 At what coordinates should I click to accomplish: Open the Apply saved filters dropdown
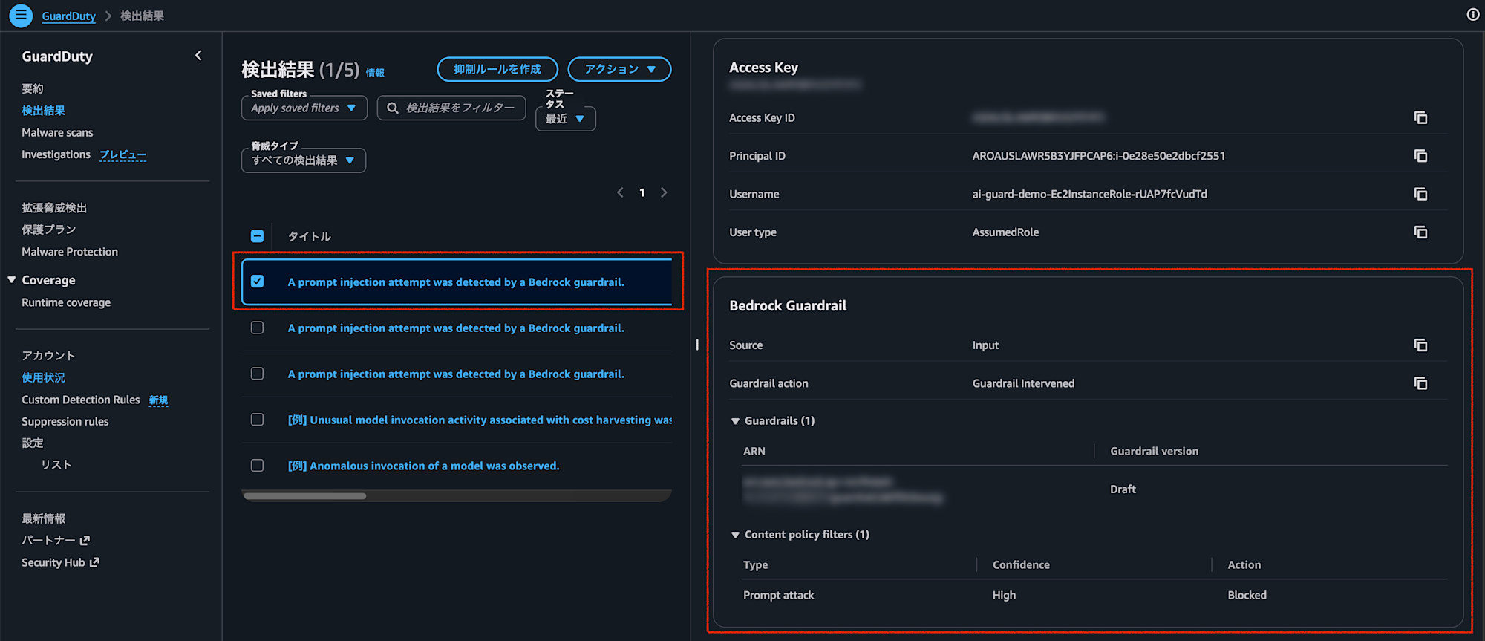pos(304,108)
